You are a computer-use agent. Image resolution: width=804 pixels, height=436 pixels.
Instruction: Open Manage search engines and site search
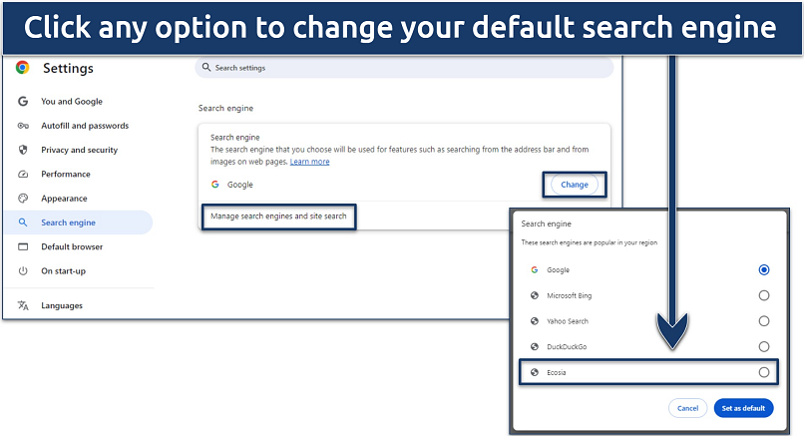pos(278,216)
